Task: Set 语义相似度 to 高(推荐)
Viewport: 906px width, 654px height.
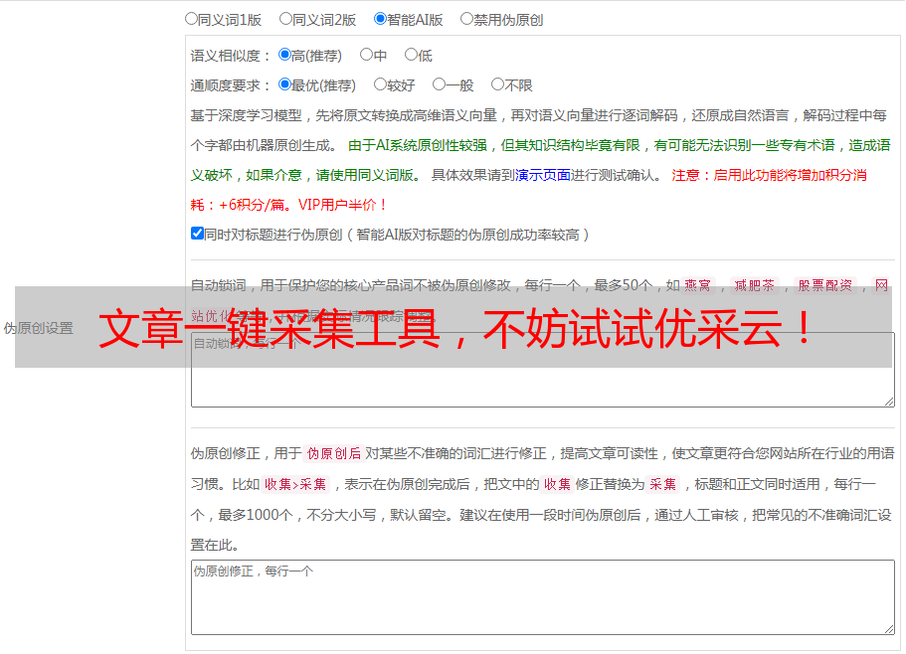Action: (x=285, y=56)
